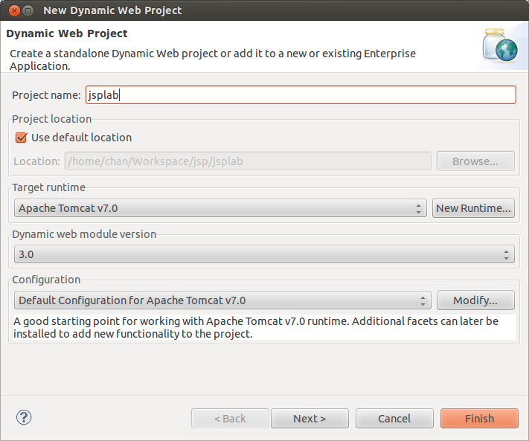Uncheck Use default location checkbox

tap(21, 138)
